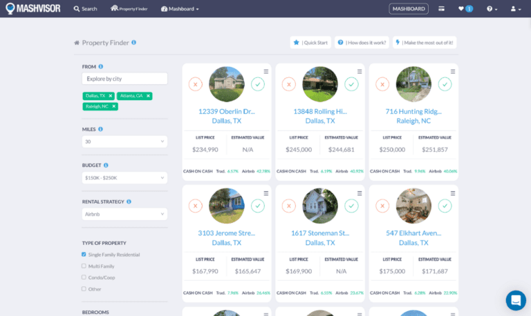Image resolution: width=531 pixels, height=316 pixels.
Task: Click the Explore by city input field
Action: 124,79
